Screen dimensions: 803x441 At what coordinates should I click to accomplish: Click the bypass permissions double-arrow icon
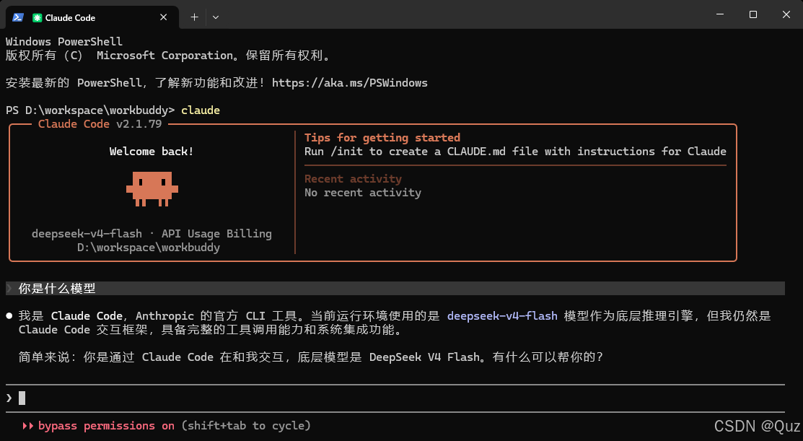point(27,426)
